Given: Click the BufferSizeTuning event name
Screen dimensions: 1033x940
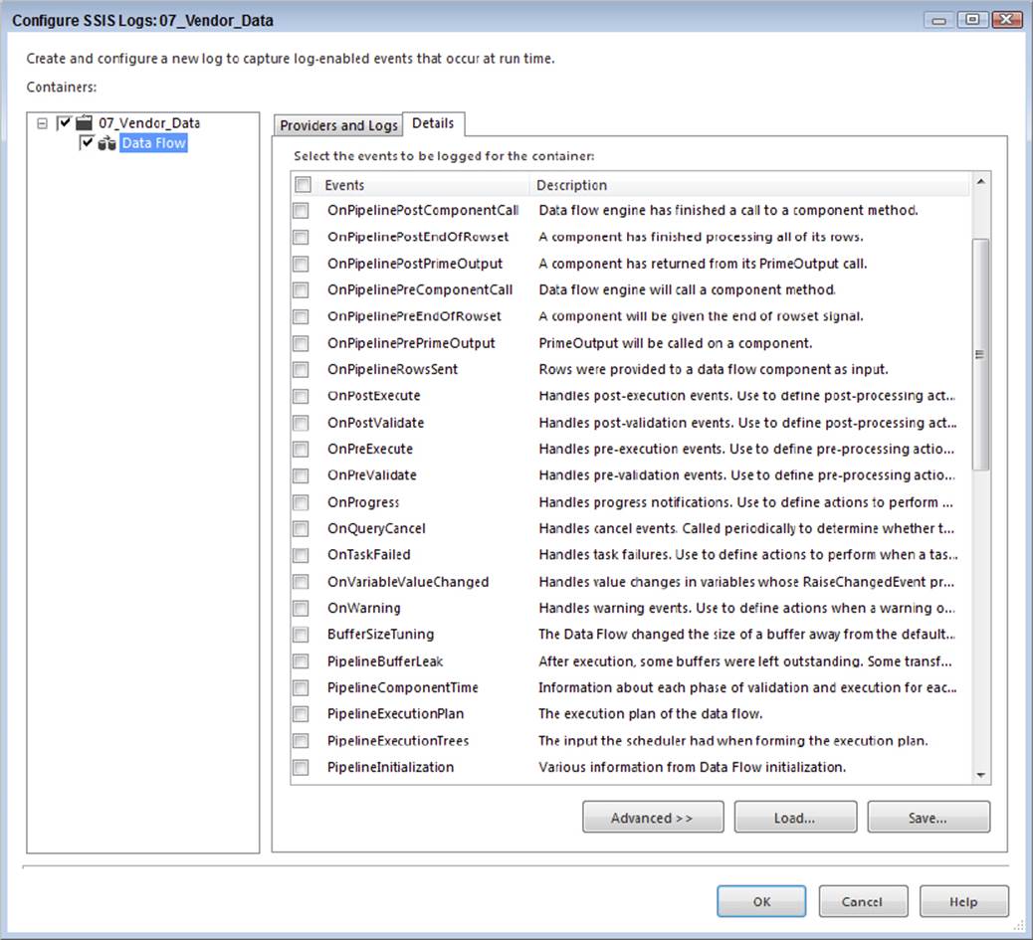Looking at the screenshot, I should click(x=381, y=635).
